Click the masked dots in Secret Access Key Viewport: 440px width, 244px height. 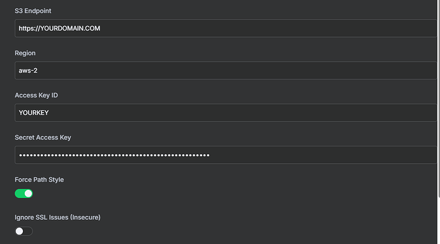(114, 155)
